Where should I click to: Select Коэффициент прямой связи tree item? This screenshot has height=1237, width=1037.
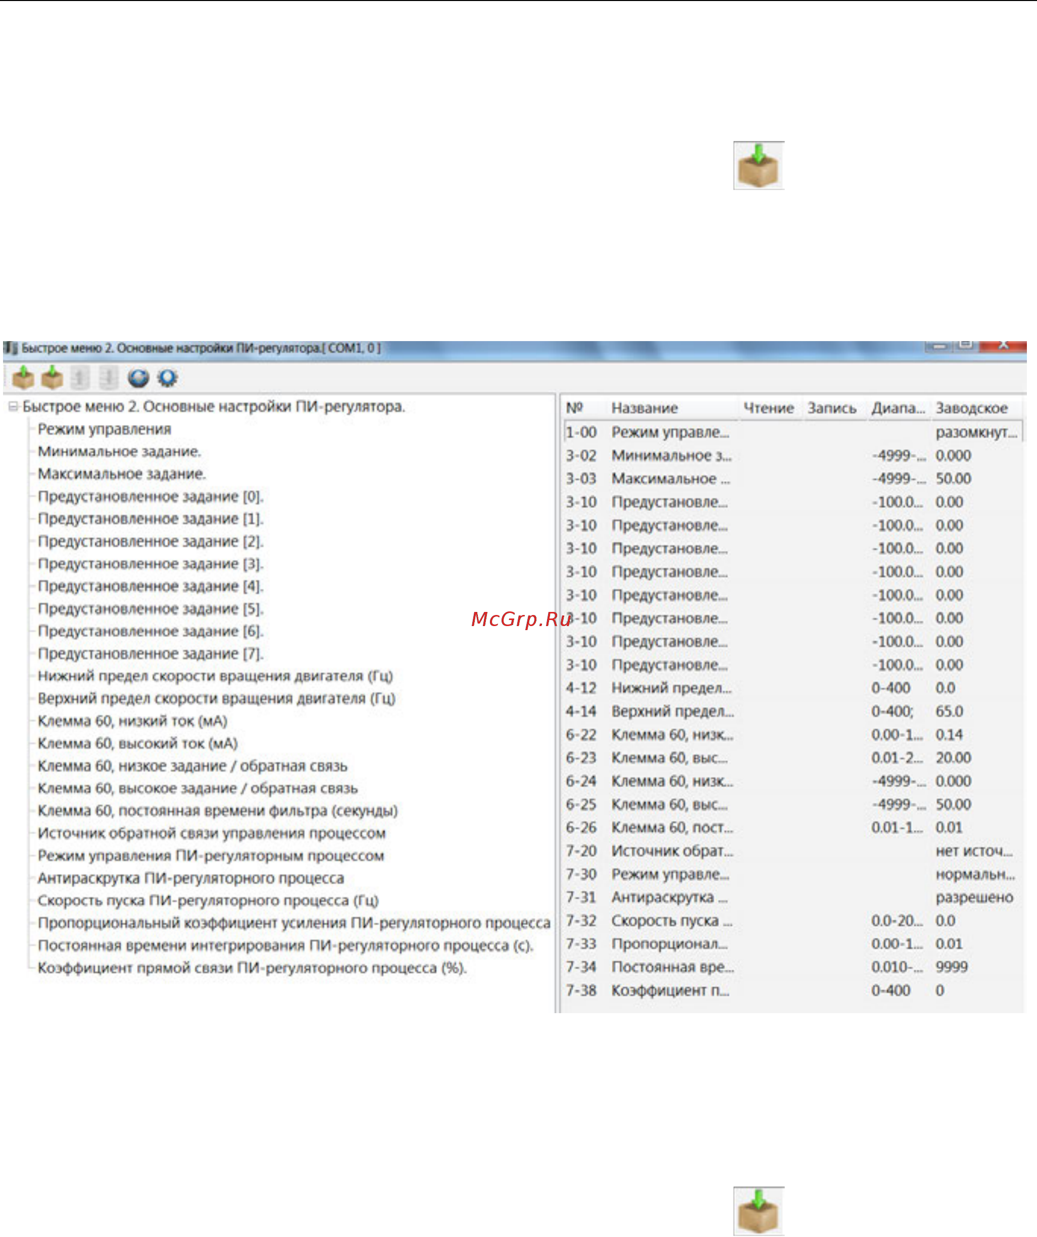[x=252, y=968]
